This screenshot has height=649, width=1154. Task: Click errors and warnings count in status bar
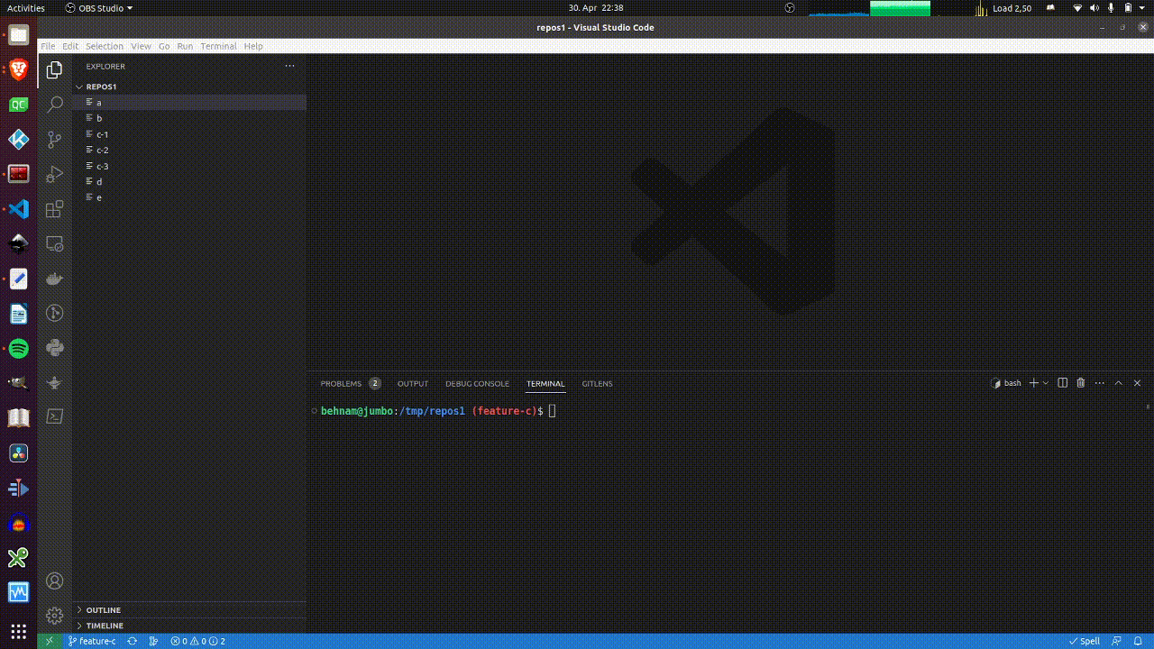coord(197,641)
